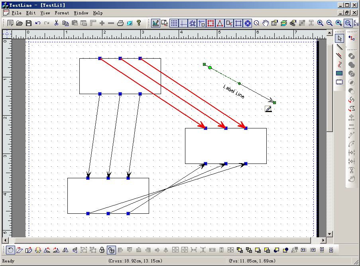Viewport: 360px width, 266px height.
Task: Toggle the design mode ruler-triangle button
Action: [x=155, y=23]
